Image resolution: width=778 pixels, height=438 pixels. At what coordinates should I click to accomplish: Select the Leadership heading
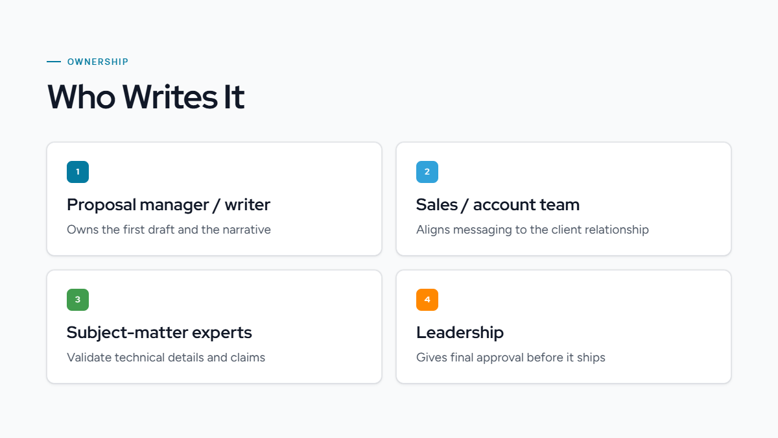point(460,333)
